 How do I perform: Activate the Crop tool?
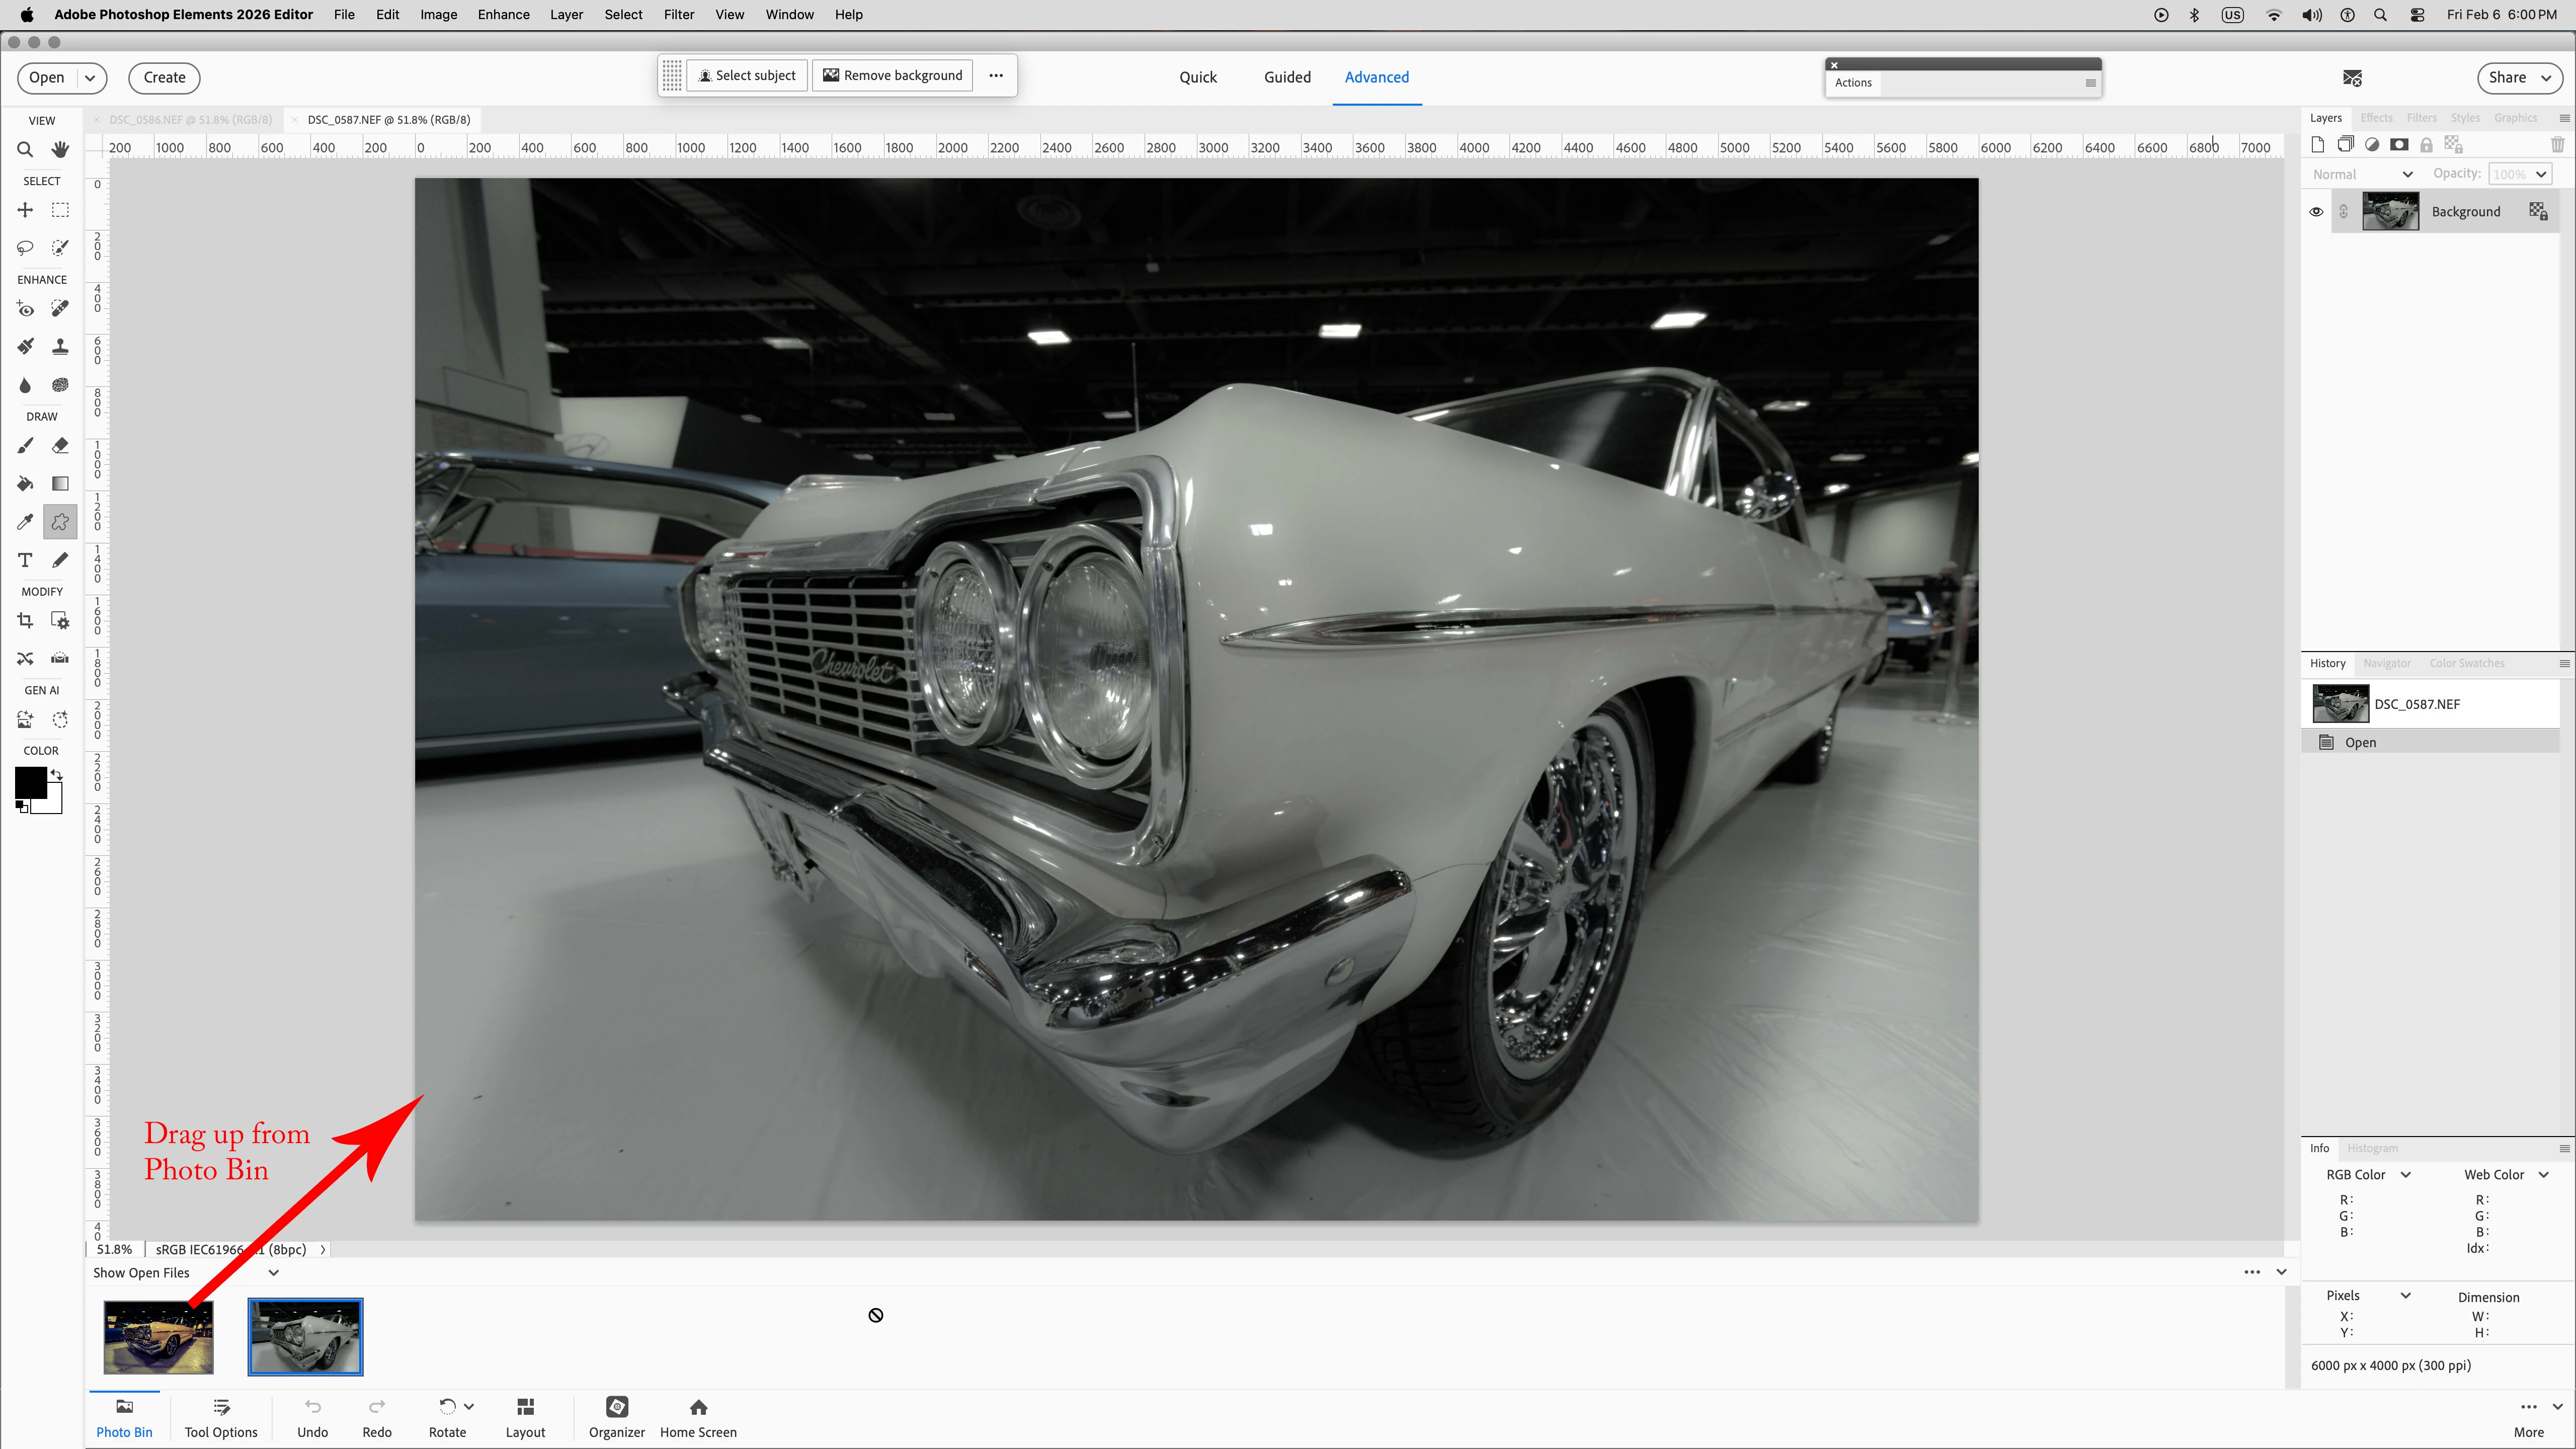click(25, 620)
